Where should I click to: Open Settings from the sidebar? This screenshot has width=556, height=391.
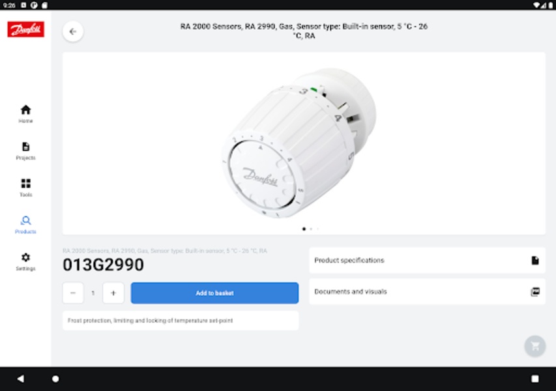[25, 261]
